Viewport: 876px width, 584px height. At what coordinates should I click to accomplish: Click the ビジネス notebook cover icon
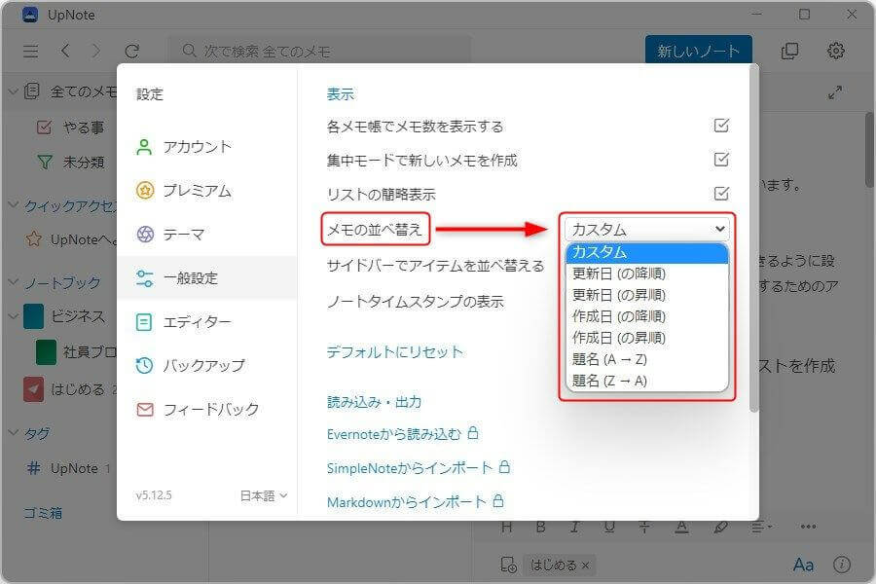point(33,316)
